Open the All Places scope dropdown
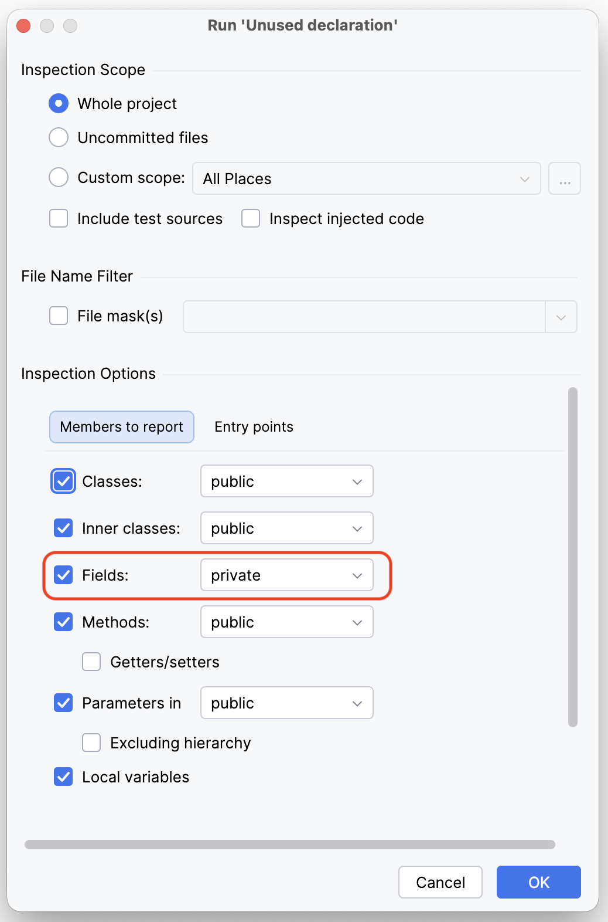 366,179
